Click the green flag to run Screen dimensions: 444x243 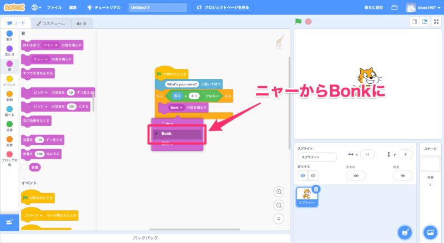coord(298,22)
